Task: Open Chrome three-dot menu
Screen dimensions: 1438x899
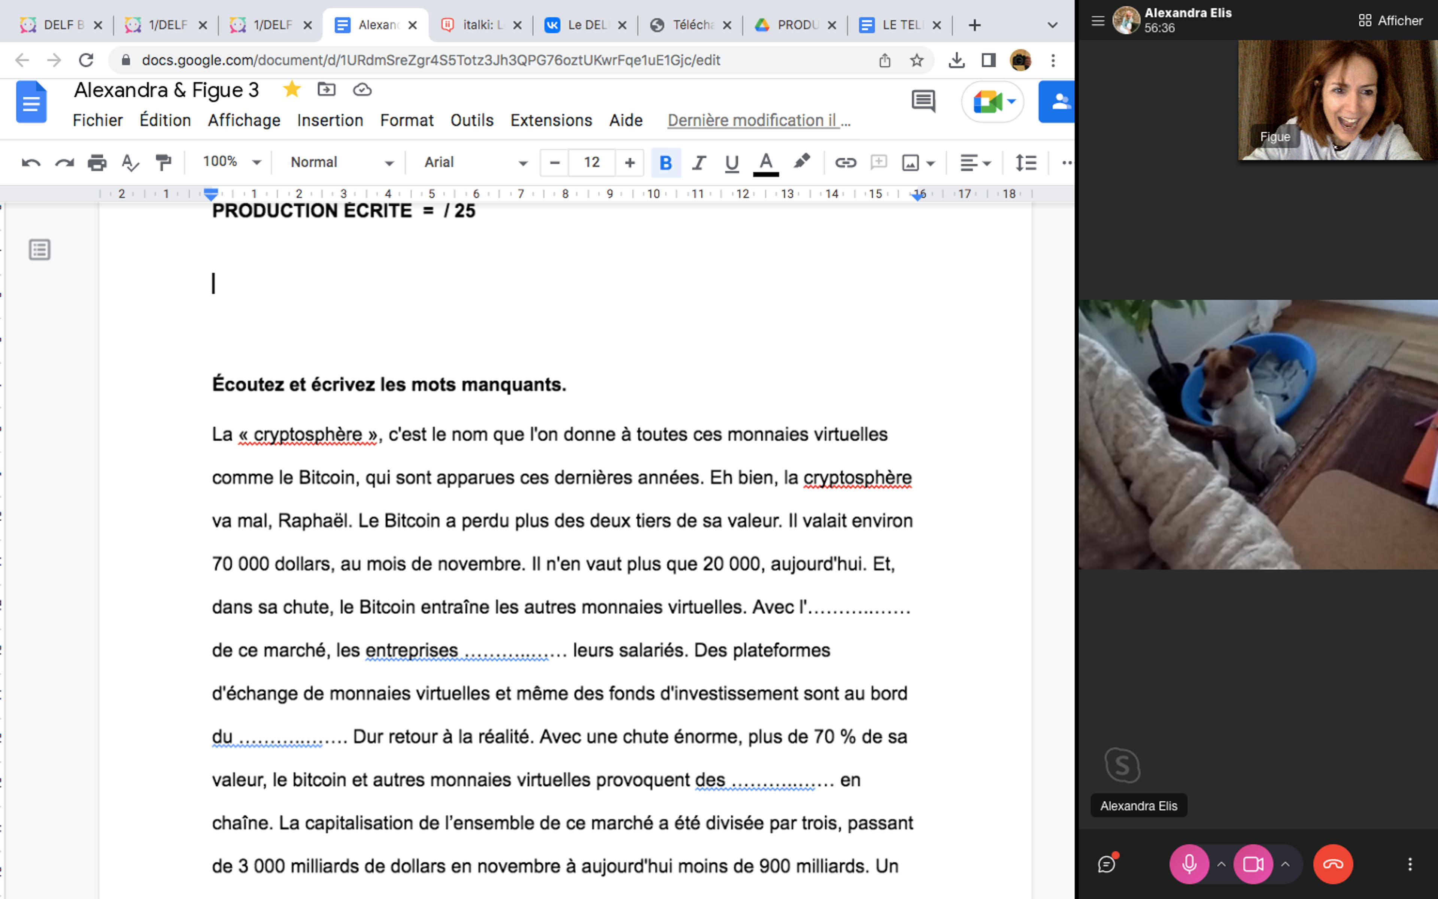Action: (x=1053, y=60)
